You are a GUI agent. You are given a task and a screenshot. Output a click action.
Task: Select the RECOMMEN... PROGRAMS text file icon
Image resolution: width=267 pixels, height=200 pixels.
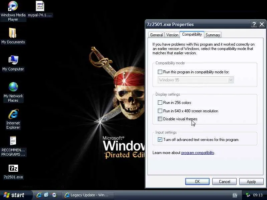point(13,141)
